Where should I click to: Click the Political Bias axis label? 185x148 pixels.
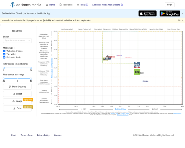click(x=121, y=109)
